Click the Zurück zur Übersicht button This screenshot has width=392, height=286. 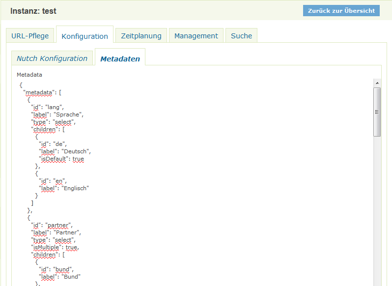[x=341, y=11]
